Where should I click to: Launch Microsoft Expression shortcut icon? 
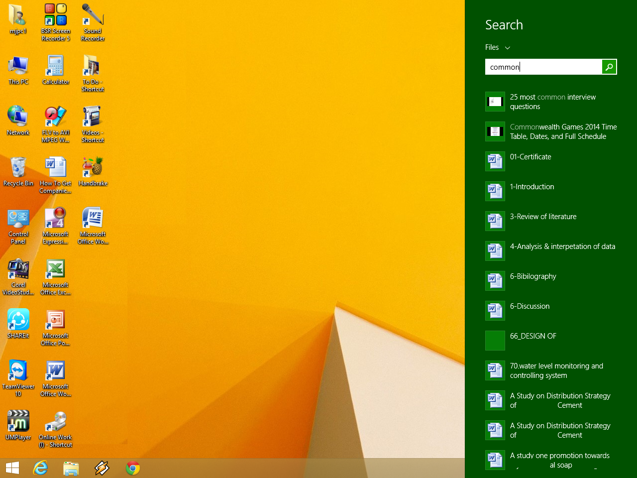56,227
